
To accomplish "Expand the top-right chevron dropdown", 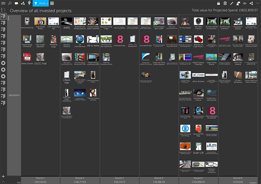I will click(x=257, y=3).
